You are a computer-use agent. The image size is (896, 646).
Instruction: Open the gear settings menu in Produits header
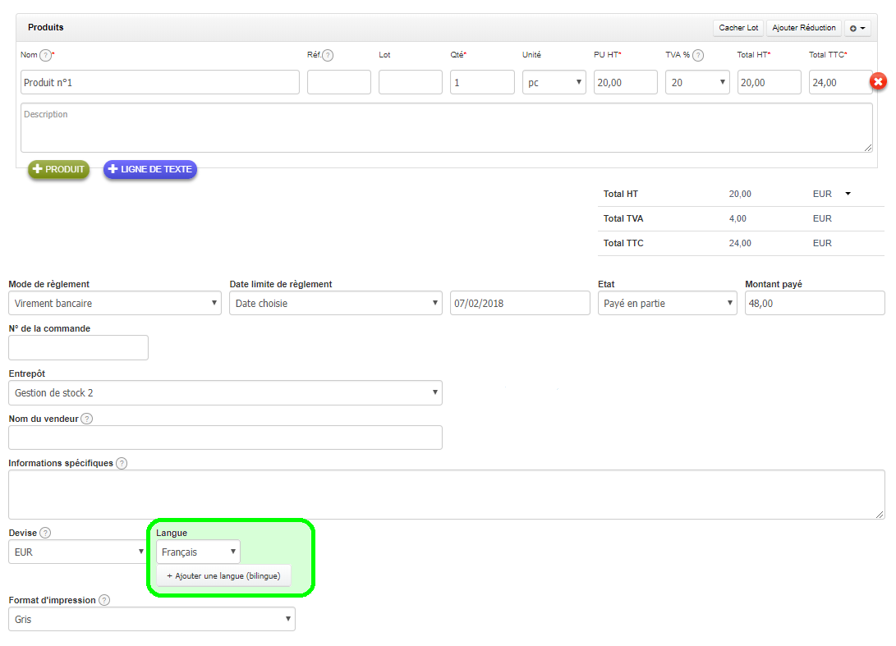click(857, 28)
